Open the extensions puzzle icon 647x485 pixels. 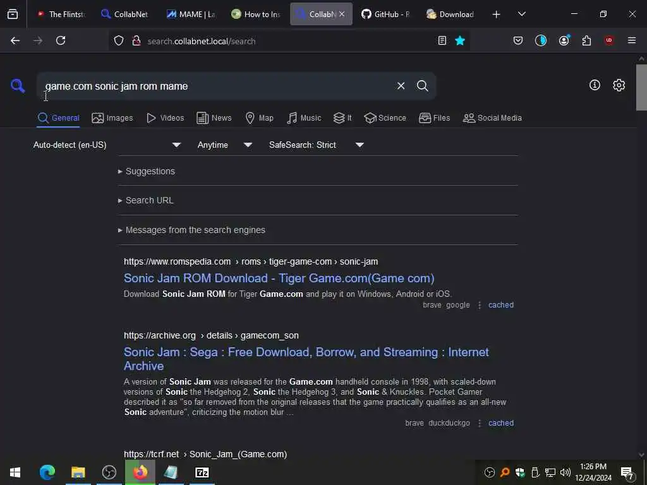[586, 40]
